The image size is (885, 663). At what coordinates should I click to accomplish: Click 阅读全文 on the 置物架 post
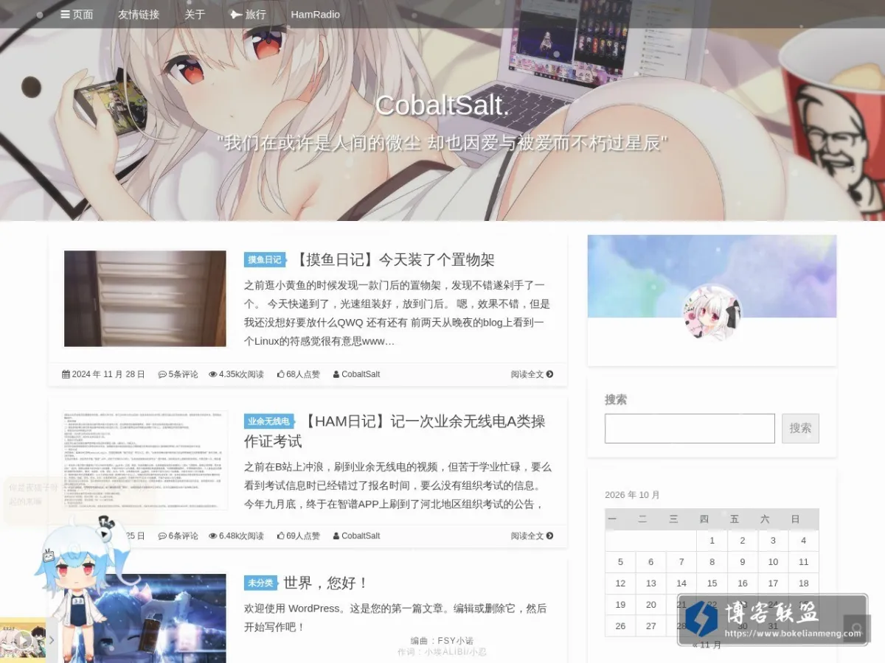point(532,374)
